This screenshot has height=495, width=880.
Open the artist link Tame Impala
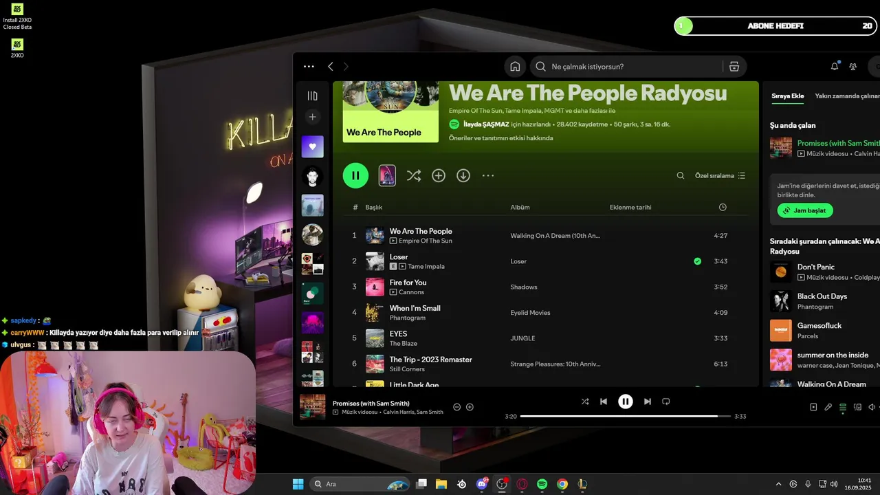coord(426,267)
